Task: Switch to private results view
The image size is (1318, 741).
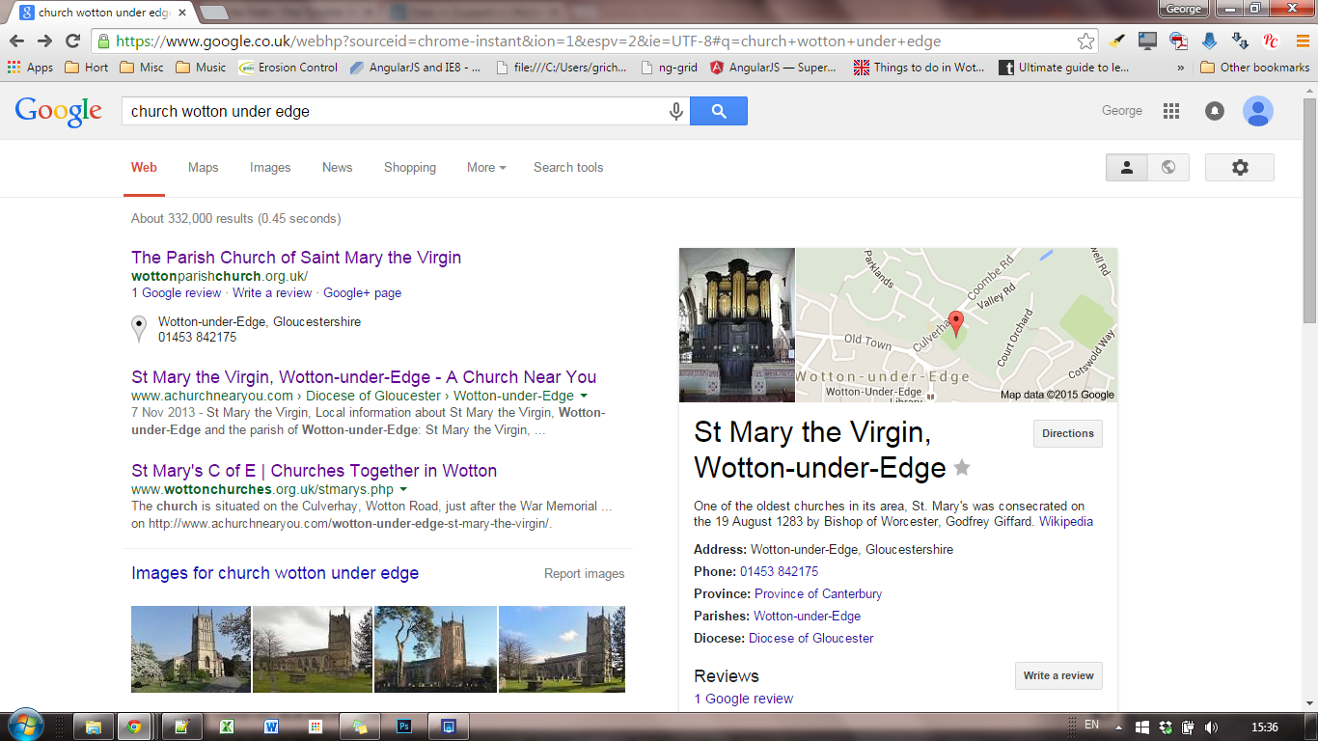Action: click(1126, 167)
